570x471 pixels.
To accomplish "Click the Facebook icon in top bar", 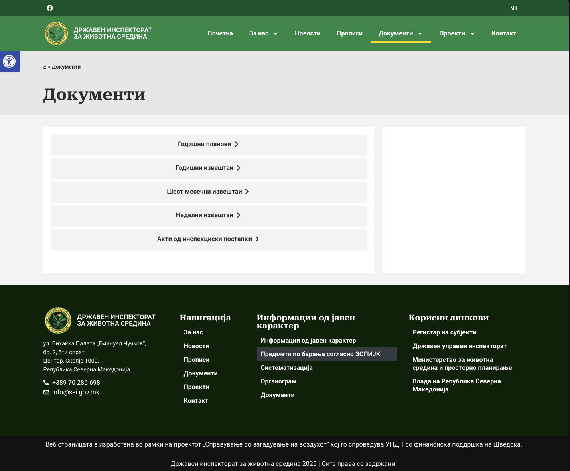I will coord(50,8).
